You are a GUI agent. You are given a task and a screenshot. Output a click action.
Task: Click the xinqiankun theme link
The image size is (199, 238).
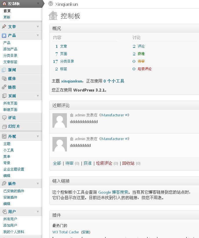(x=72, y=81)
